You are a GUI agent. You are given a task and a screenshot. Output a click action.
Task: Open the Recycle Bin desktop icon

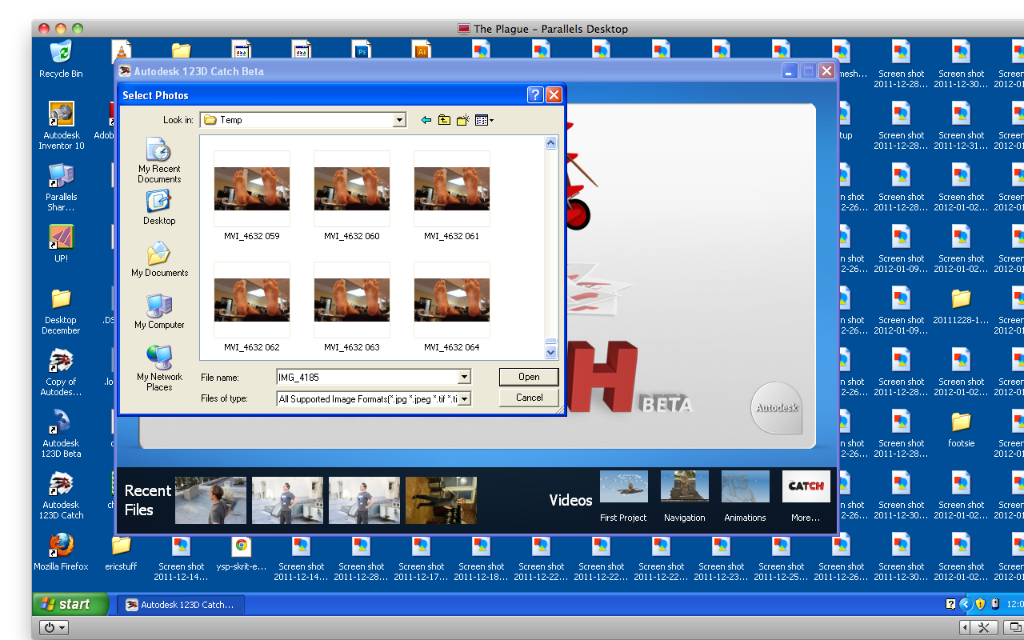click(61, 59)
